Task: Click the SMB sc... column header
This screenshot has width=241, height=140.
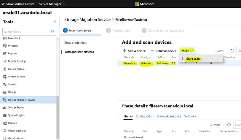Action: 162,57
